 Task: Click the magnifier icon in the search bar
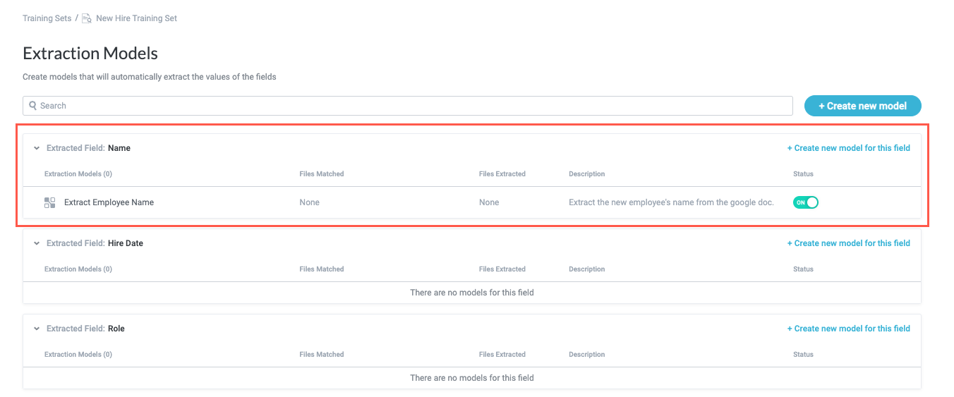click(x=32, y=106)
